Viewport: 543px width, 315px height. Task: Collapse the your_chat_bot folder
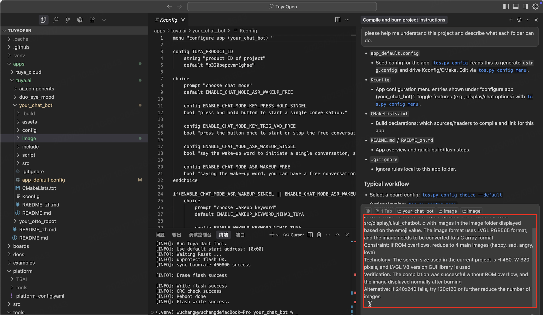click(x=36, y=105)
